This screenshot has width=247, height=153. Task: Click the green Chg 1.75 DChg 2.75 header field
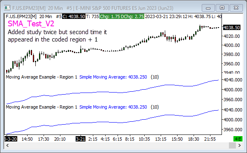pyautogui.click(x=122, y=16)
